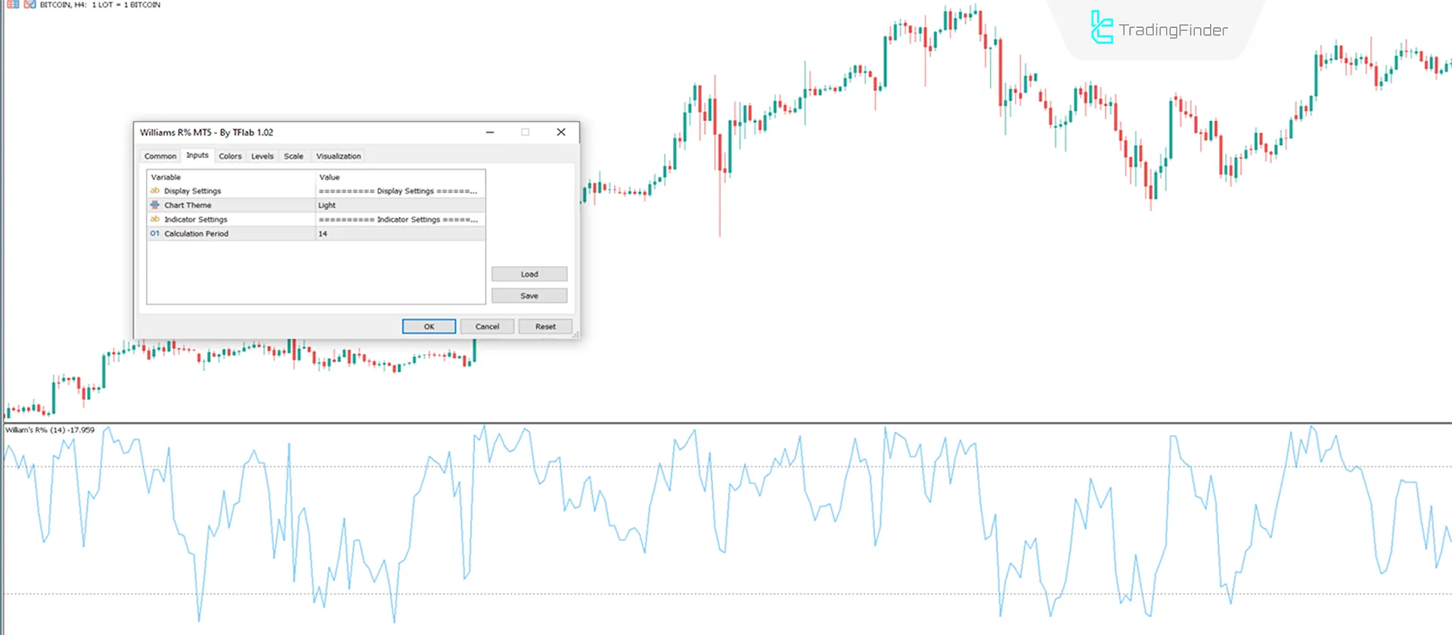Select the Visualization tab

(338, 156)
